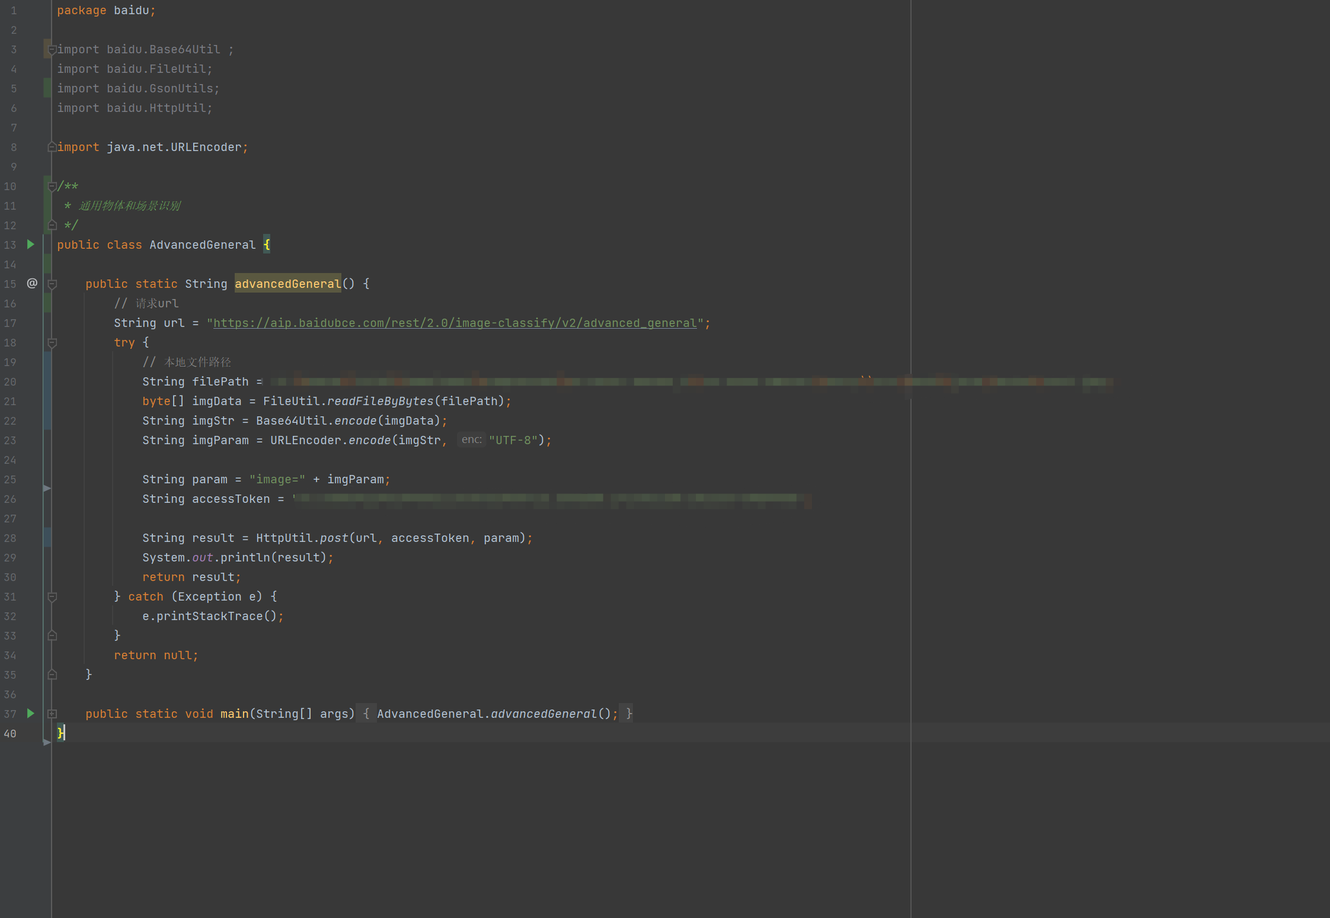
Task: Open the aip.baidubce.com URL link
Action: tap(454, 323)
